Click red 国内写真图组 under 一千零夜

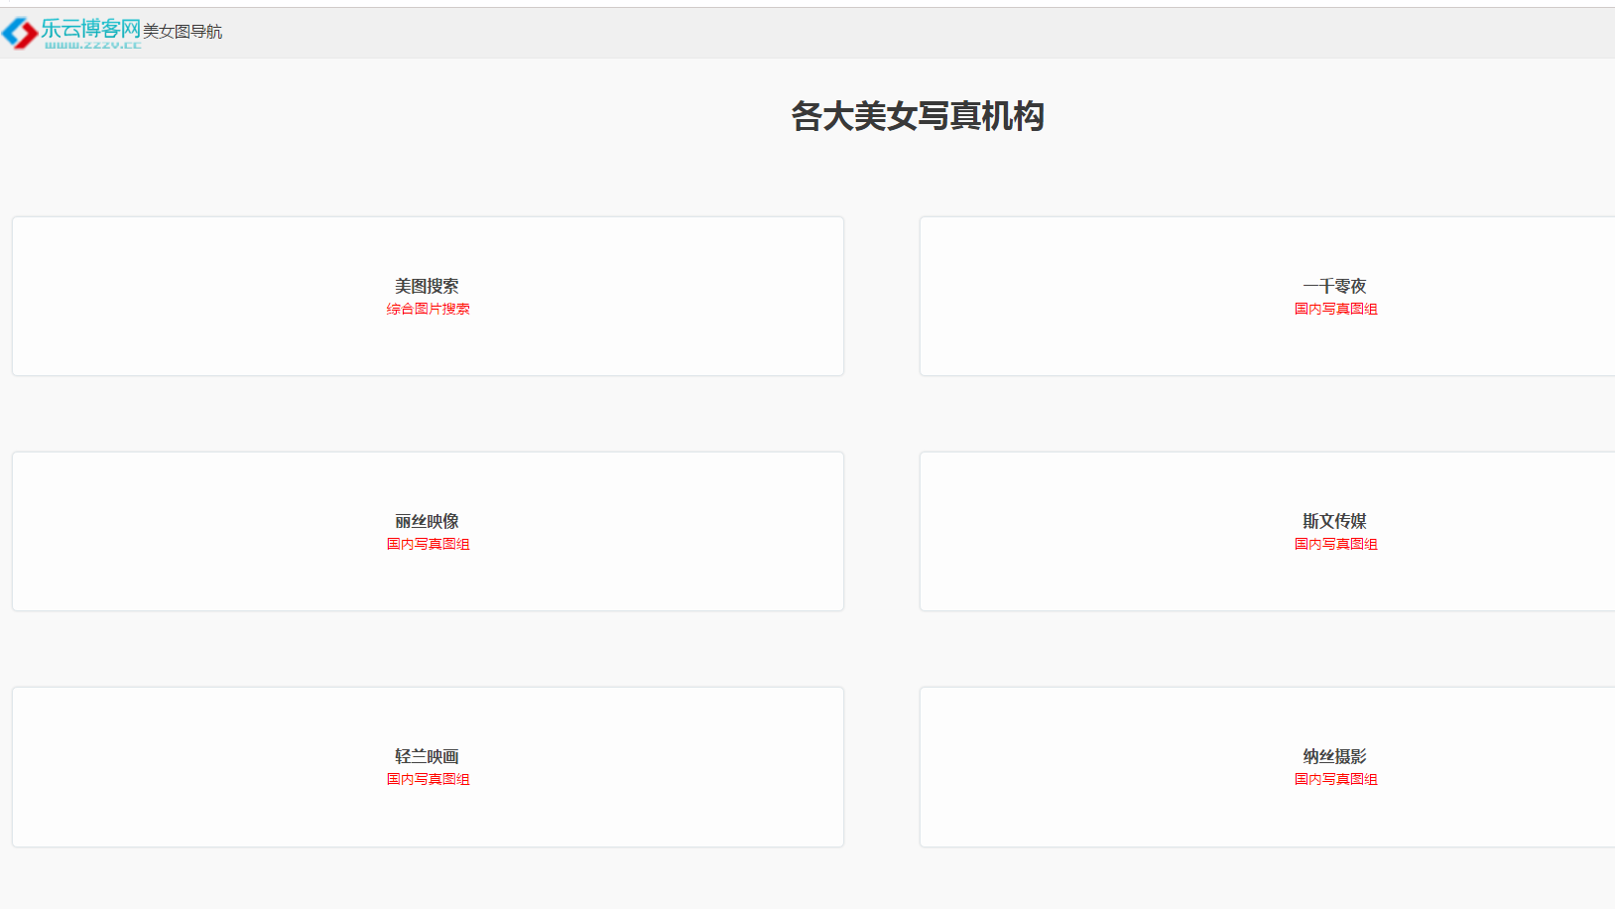pyautogui.click(x=1335, y=309)
